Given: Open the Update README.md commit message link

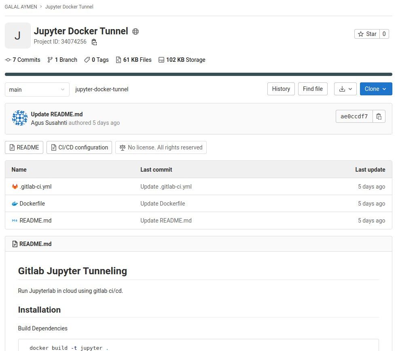Looking at the screenshot, I should click(57, 114).
